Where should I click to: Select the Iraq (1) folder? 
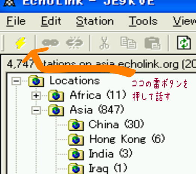(97, 168)
